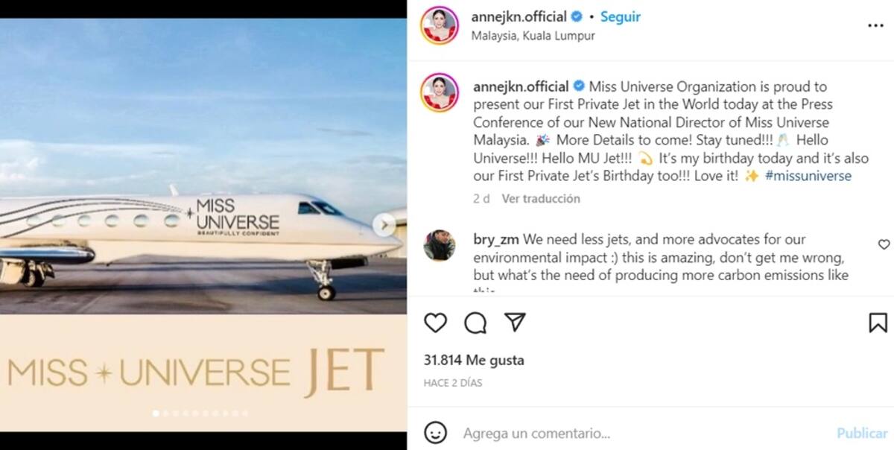
Task: Focus the Agrega un comentario field
Action: (x=641, y=433)
